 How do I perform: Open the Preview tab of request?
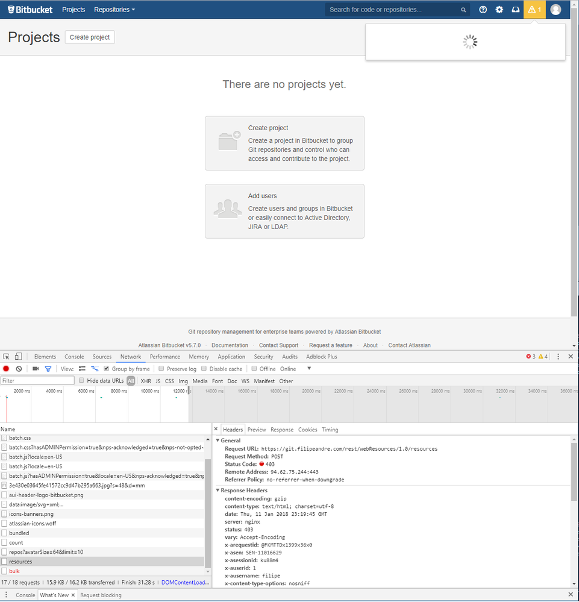[257, 430]
